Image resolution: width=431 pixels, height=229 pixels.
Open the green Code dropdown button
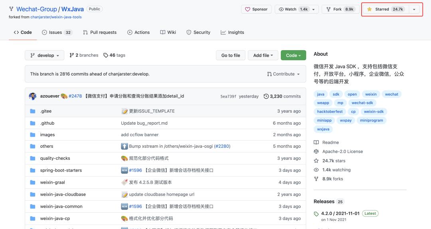click(293, 55)
